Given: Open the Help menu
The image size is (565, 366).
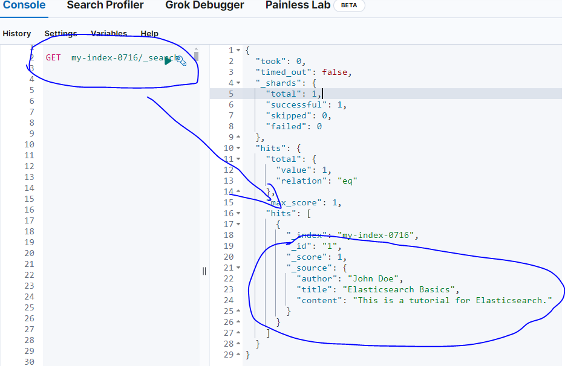Looking at the screenshot, I should (x=149, y=33).
